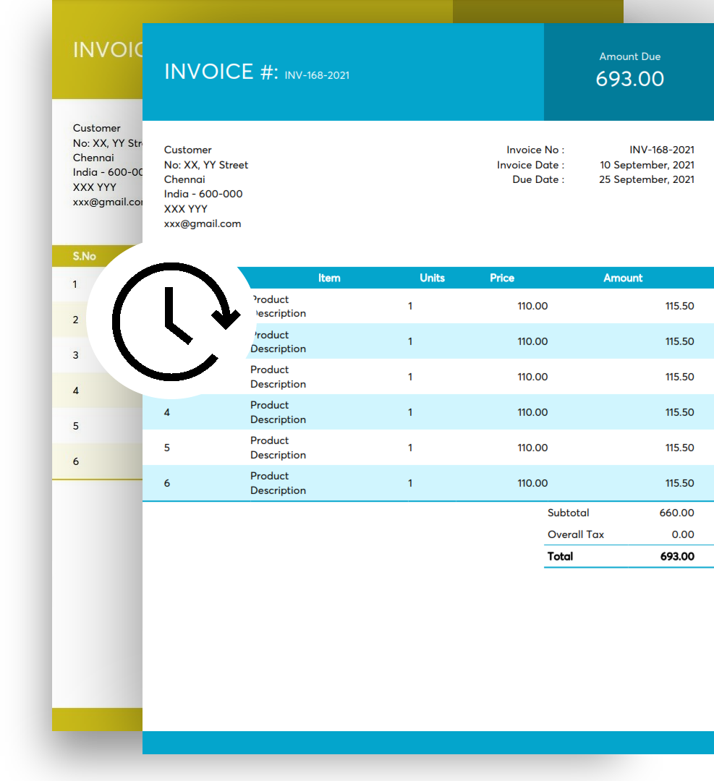Screen dimensions: 714x781
Task: Select the Subtotal value 660.00
Action: point(676,513)
